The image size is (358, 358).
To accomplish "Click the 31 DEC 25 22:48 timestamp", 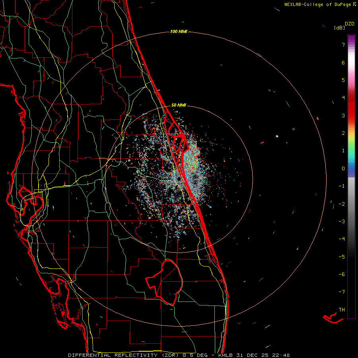I will [263, 355].
